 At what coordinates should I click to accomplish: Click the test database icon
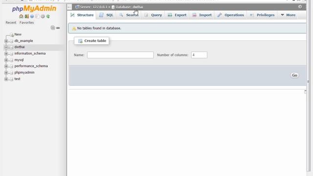tap(11, 79)
